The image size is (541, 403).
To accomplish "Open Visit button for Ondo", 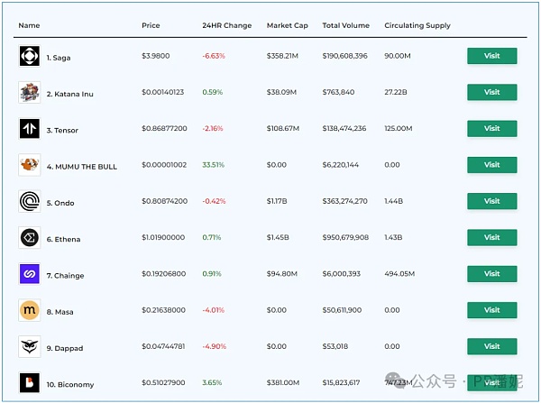I will (491, 201).
